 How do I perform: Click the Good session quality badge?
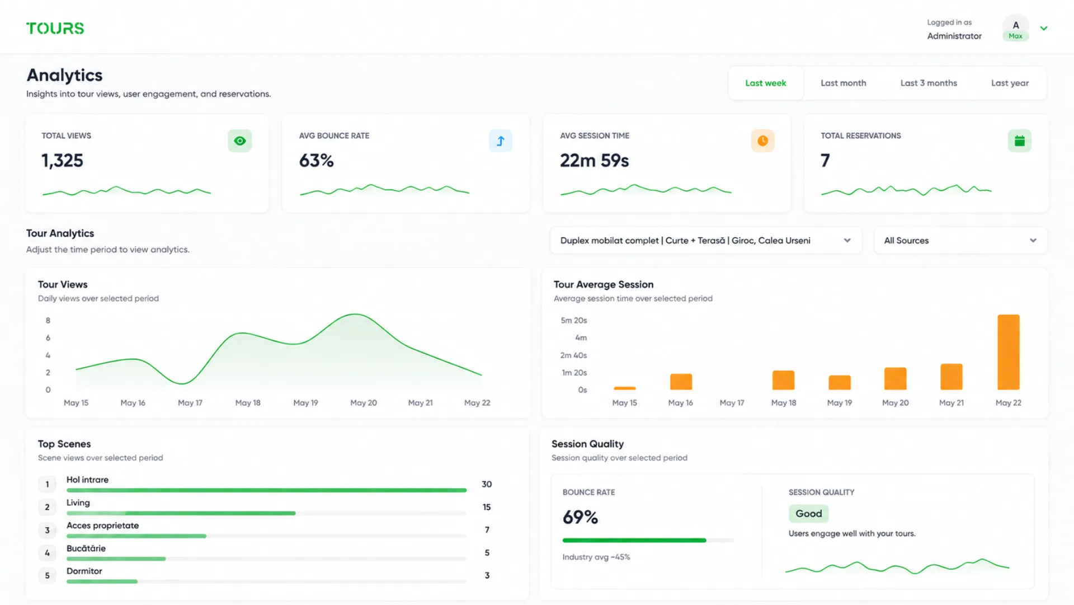pos(808,514)
